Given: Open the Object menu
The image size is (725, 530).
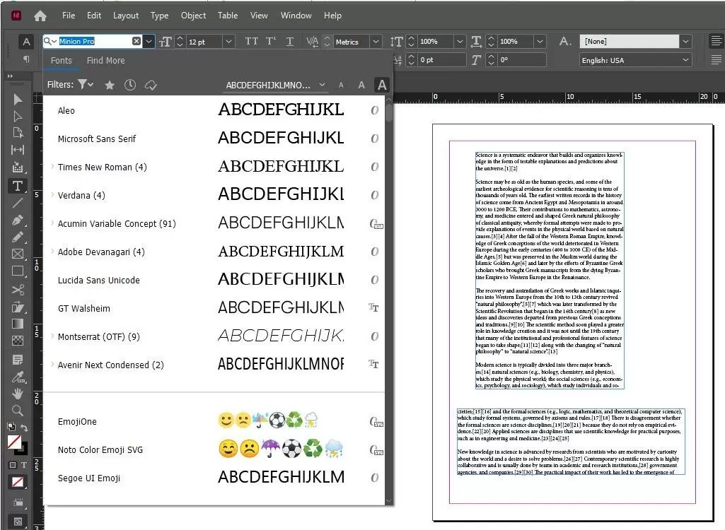Looking at the screenshot, I should [193, 16].
